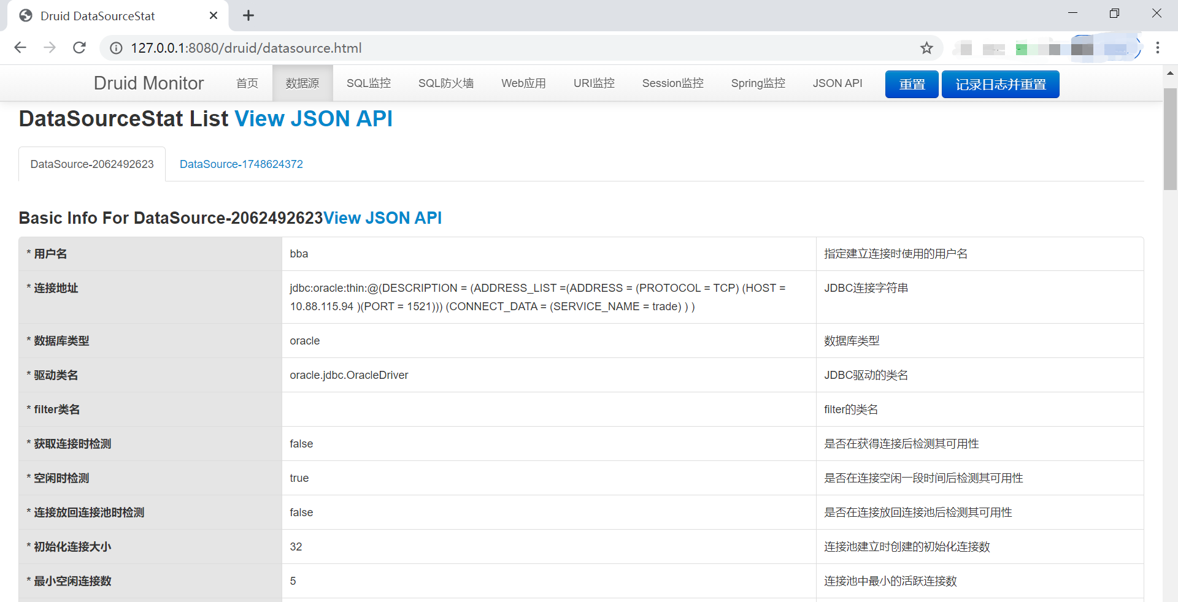The height and width of the screenshot is (602, 1178).
Task: Open SQL监控 monitoring page
Action: click(x=369, y=83)
